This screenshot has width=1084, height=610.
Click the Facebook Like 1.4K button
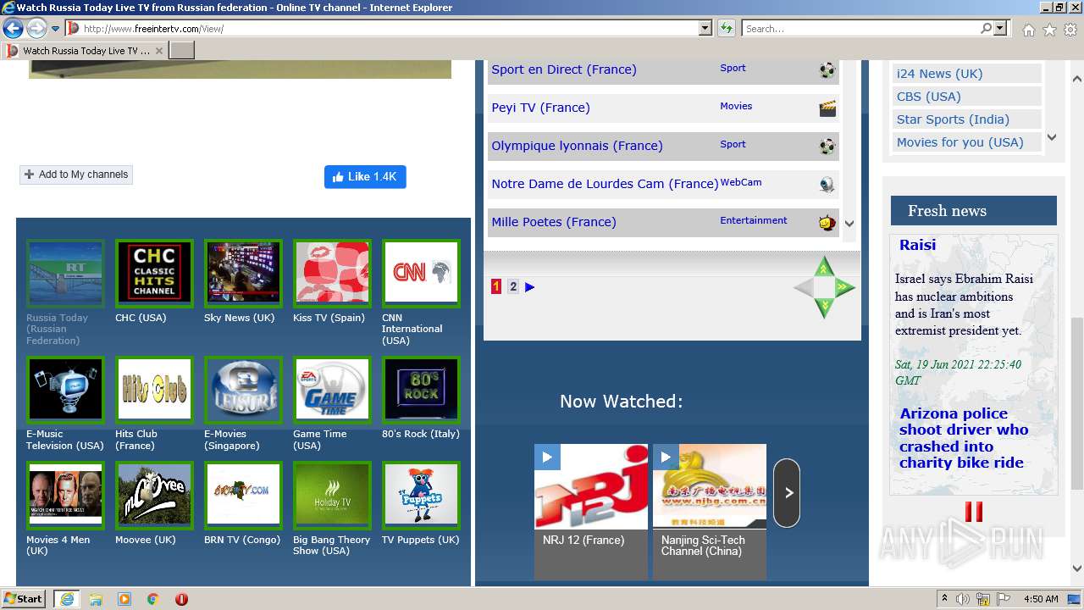(365, 177)
